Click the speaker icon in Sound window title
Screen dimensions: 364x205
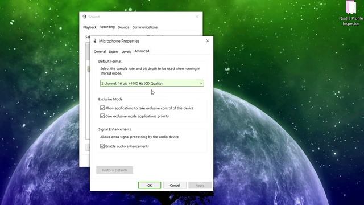pyautogui.click(x=85, y=17)
